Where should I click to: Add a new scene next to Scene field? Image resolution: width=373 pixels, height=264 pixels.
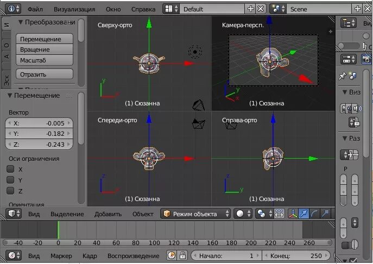(x=358, y=9)
